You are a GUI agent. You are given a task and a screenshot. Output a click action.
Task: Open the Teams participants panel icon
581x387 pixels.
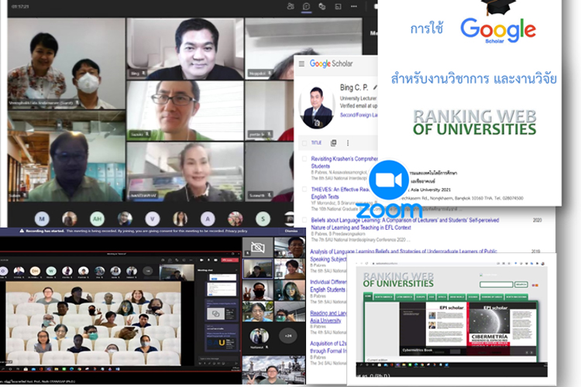point(290,6)
